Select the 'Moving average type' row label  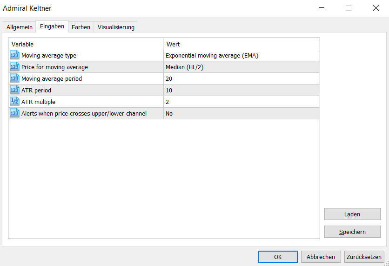pos(48,56)
